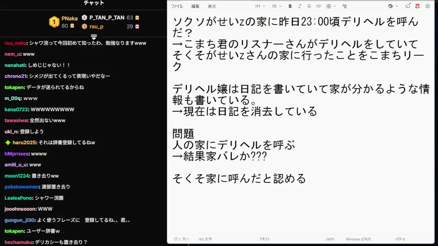Click the gold rank 1 badge
The image size is (438, 246).
(54, 22)
